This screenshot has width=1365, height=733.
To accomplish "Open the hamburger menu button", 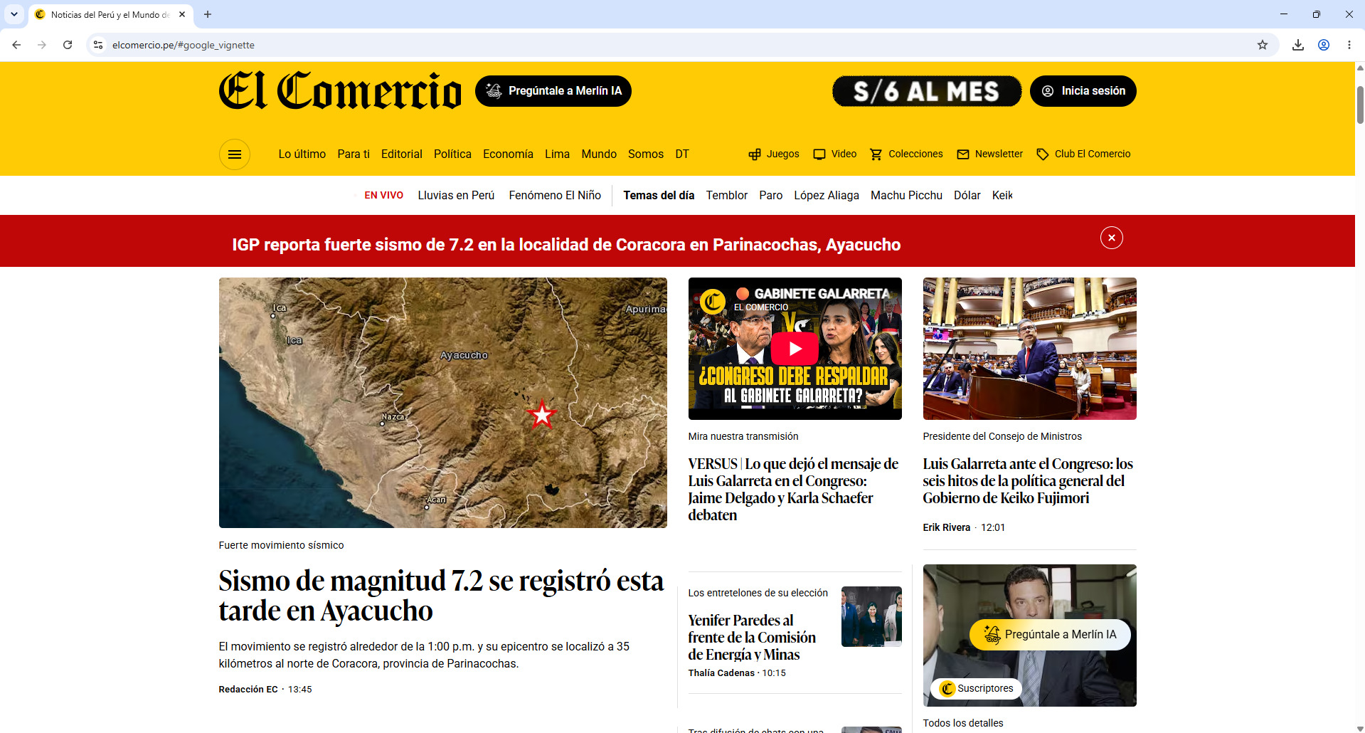I will (x=235, y=154).
